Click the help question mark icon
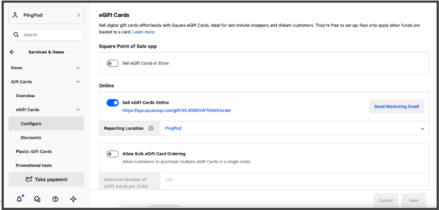Screen dimensions: 439x210 coord(55,199)
